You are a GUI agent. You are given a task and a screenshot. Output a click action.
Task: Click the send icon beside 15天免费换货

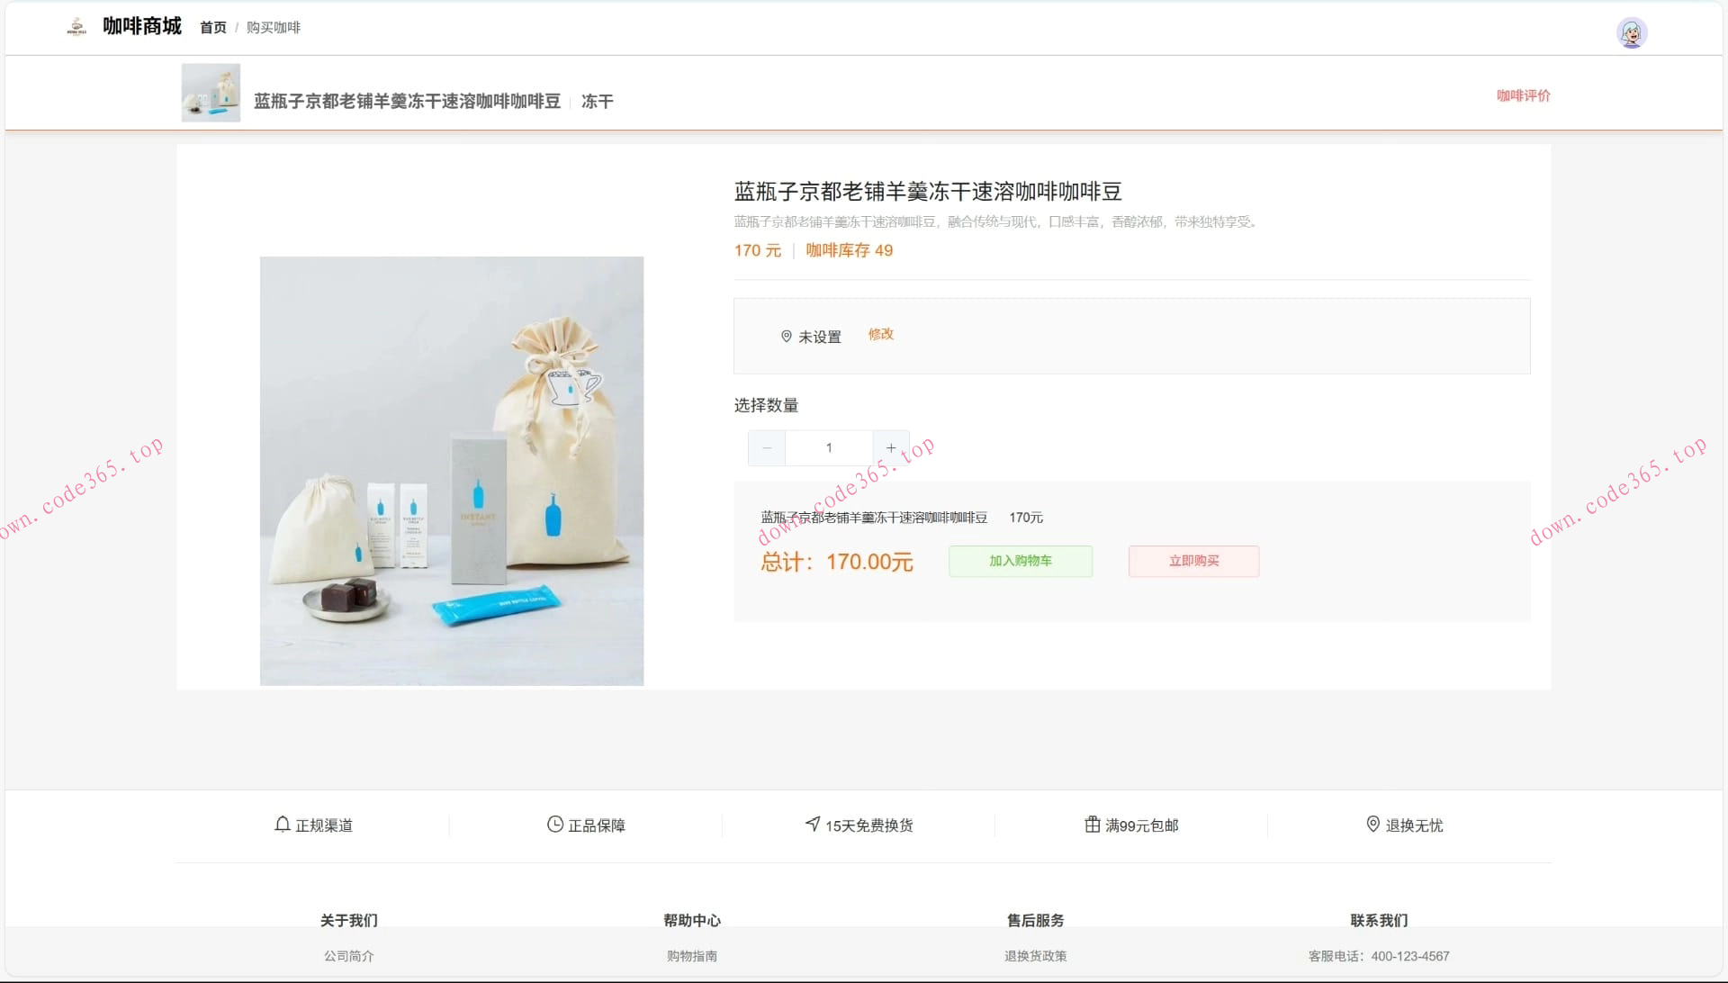[814, 823]
